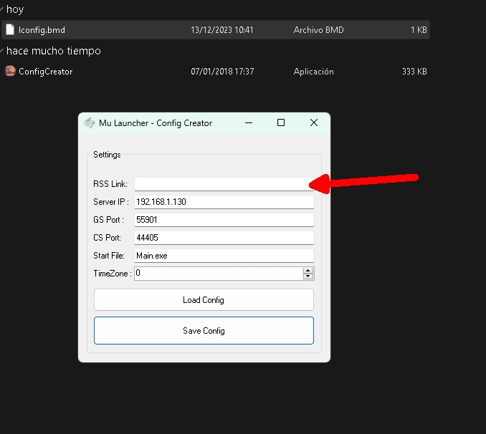Select the ConfigCreator file name
This screenshot has height=434, width=486.
(x=46, y=72)
